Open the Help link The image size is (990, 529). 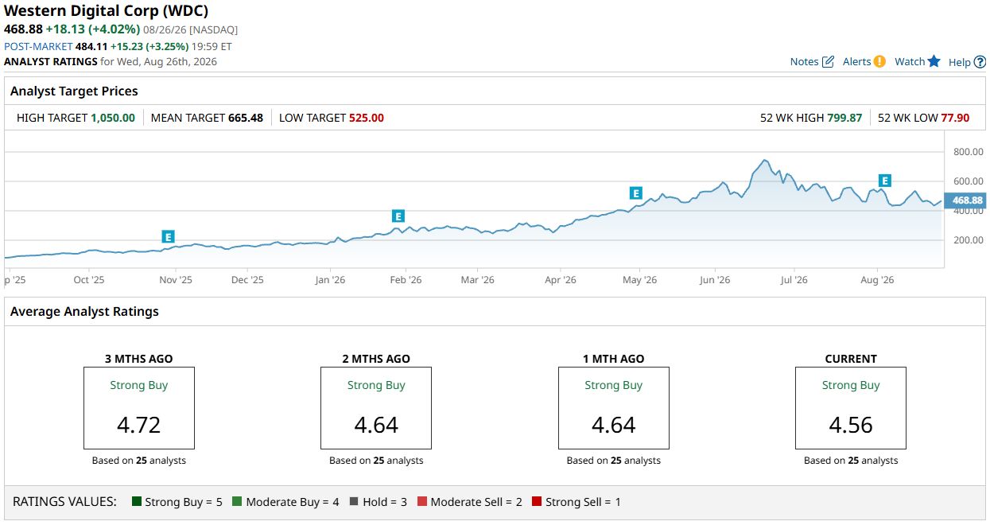(x=960, y=62)
